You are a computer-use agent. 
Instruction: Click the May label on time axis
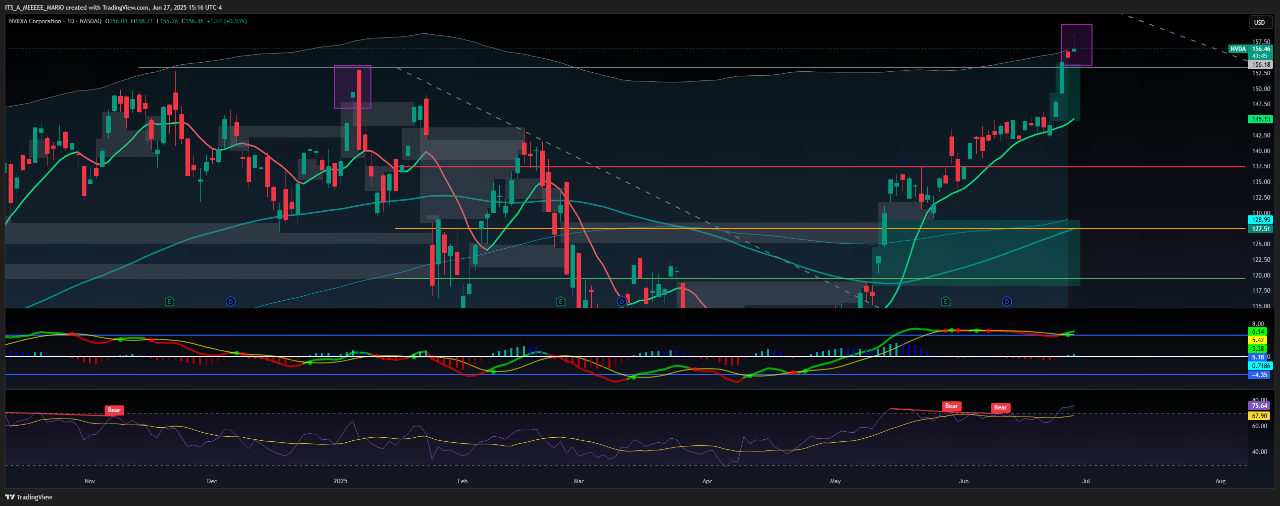pos(835,481)
